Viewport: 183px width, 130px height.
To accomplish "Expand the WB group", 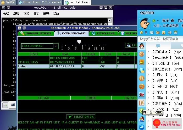I will 148,86.
